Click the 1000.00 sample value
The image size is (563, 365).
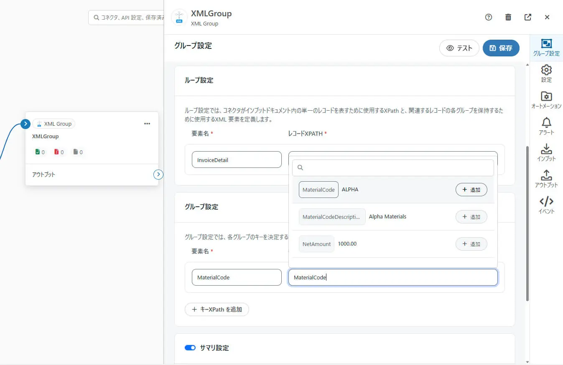[347, 244]
